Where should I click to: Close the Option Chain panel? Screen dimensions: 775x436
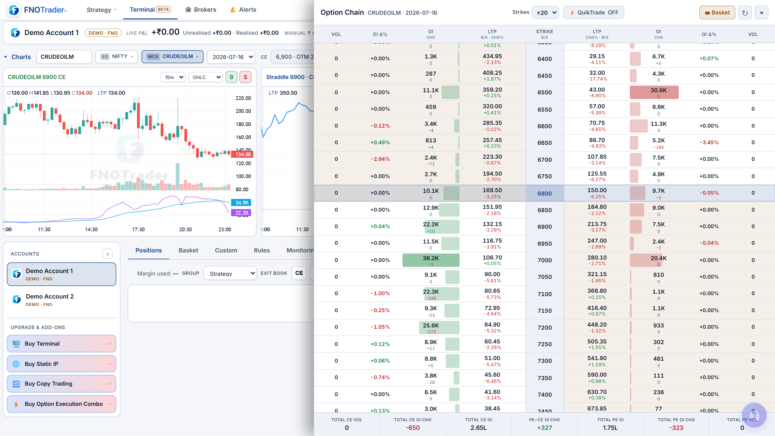click(x=761, y=13)
